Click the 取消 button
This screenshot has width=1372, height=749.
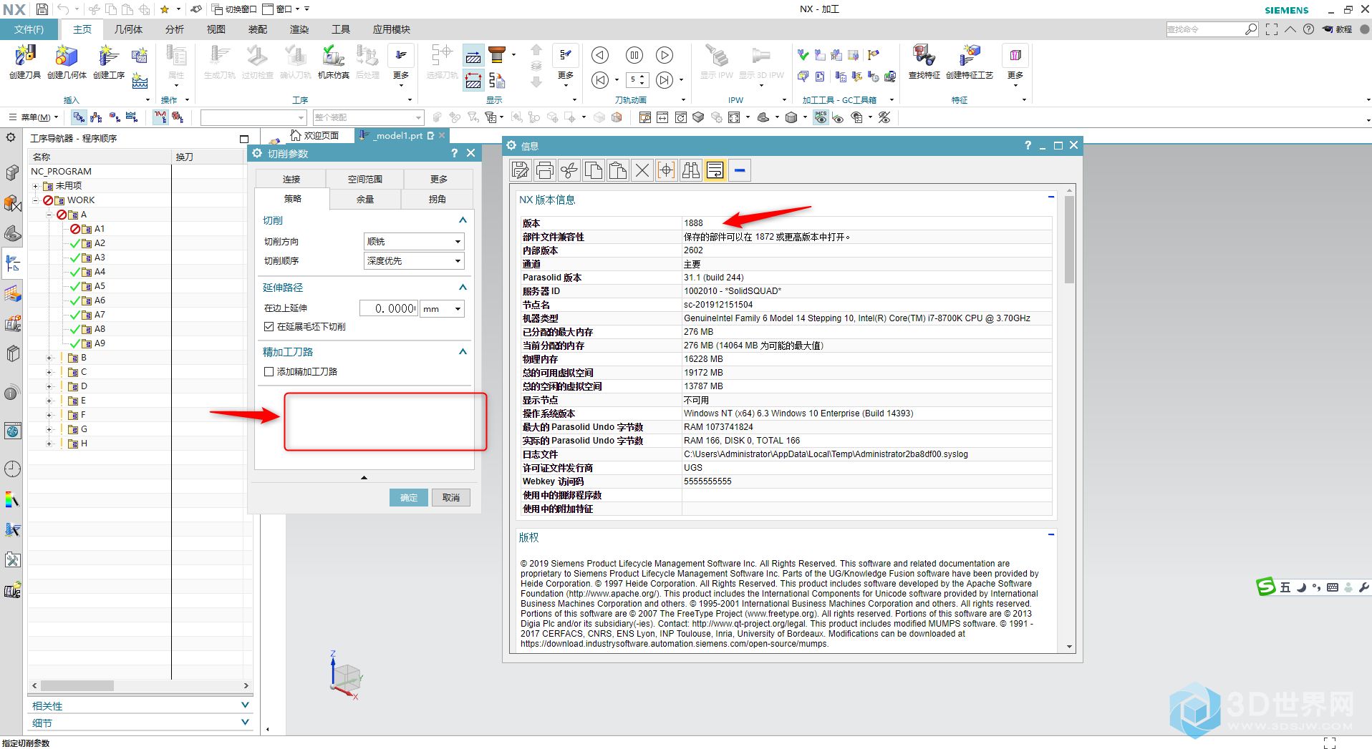coord(451,498)
